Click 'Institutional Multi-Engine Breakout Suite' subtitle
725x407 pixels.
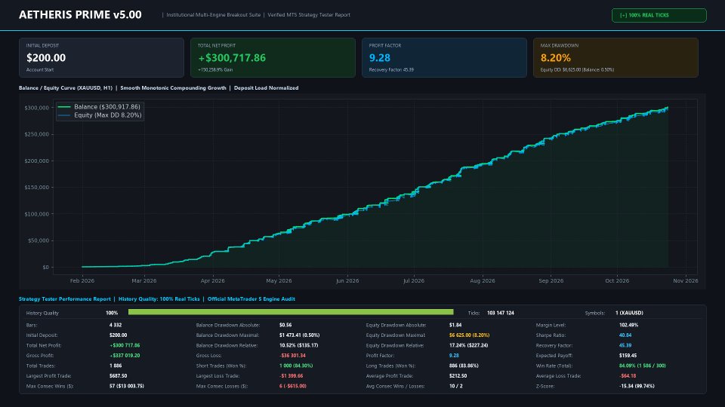pos(213,15)
